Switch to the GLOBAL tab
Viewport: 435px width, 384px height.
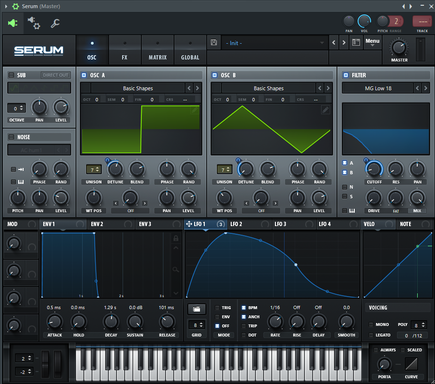tap(190, 50)
